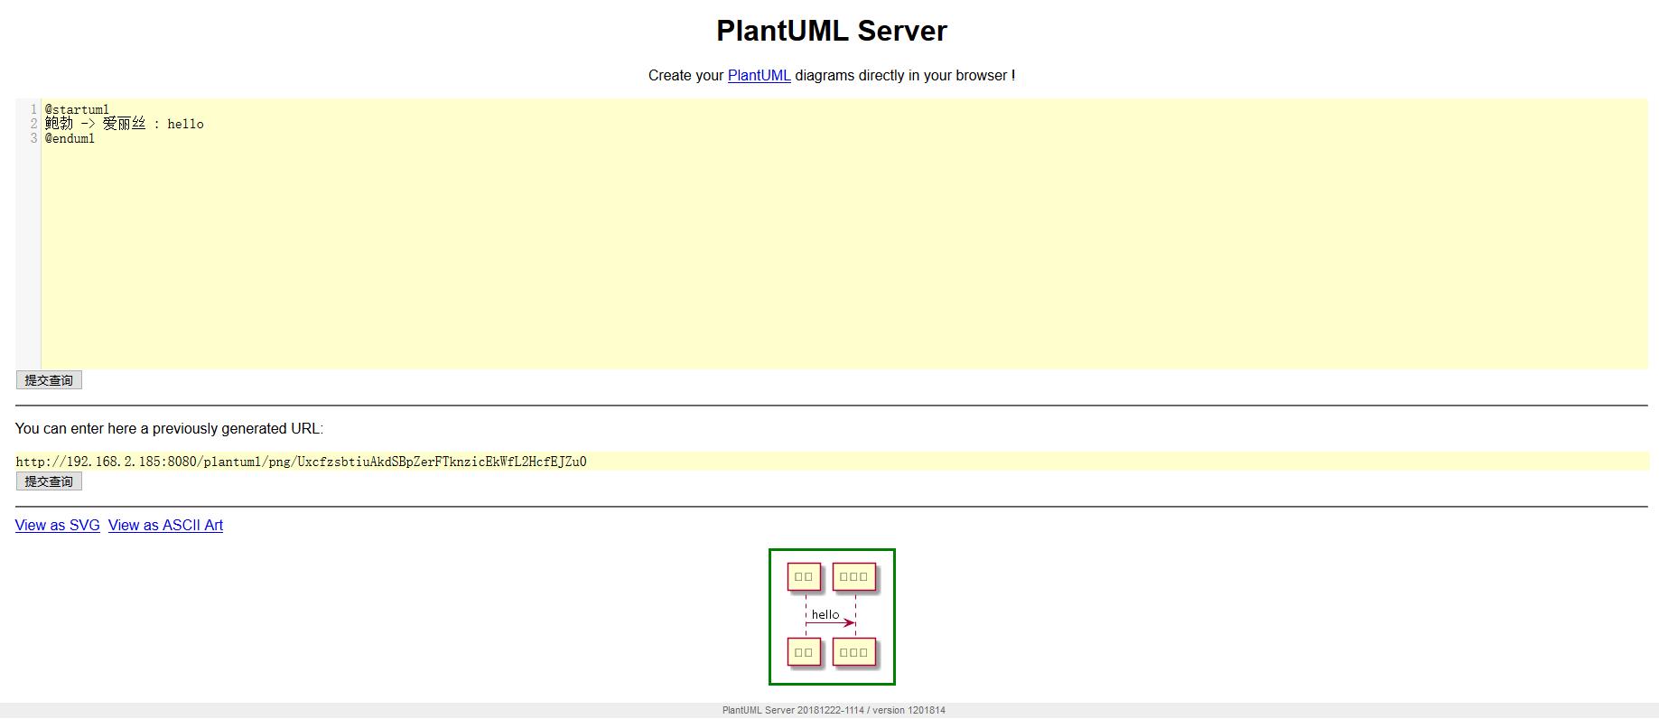Open the View as ASCII Art link
1659x719 pixels.
[x=165, y=526]
